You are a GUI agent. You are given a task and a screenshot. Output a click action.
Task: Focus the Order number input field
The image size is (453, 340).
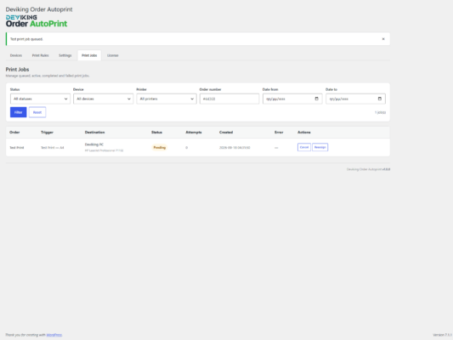tap(229, 99)
